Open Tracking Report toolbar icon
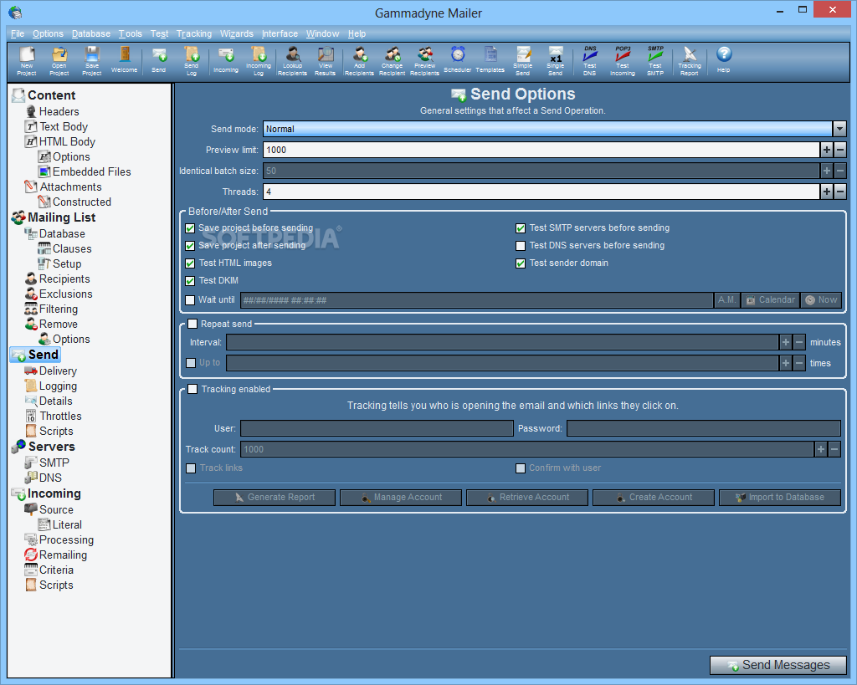Image resolution: width=857 pixels, height=685 pixels. [690, 61]
